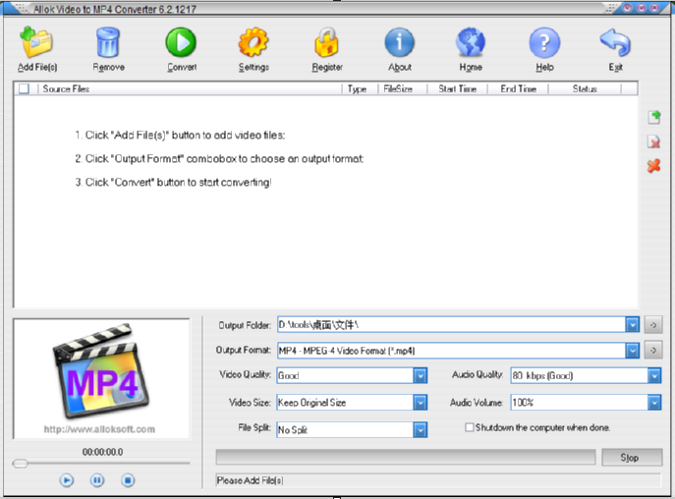Enable Shutdown the computer when done

[x=470, y=427]
